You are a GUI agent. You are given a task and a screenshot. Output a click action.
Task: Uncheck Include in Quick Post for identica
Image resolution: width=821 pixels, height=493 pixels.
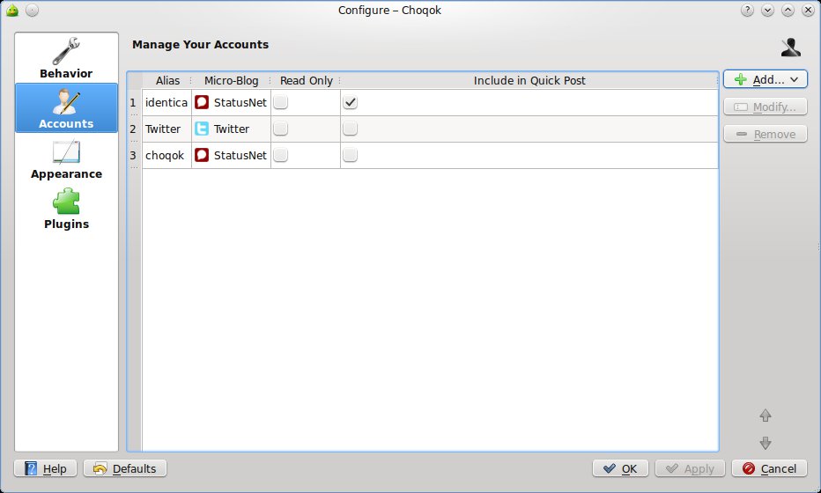point(350,103)
